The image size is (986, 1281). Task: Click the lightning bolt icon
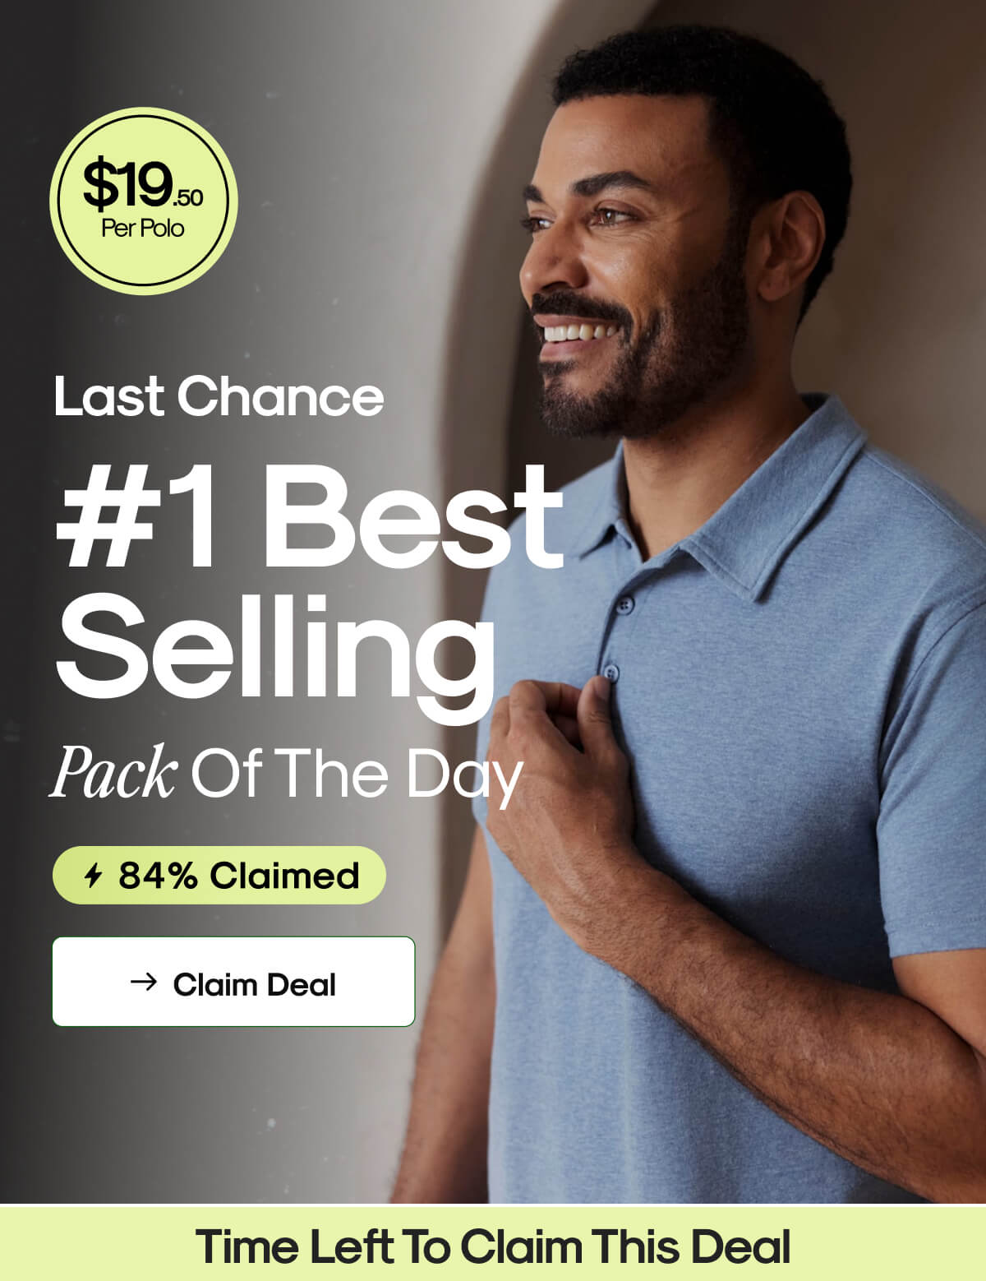[x=94, y=875]
